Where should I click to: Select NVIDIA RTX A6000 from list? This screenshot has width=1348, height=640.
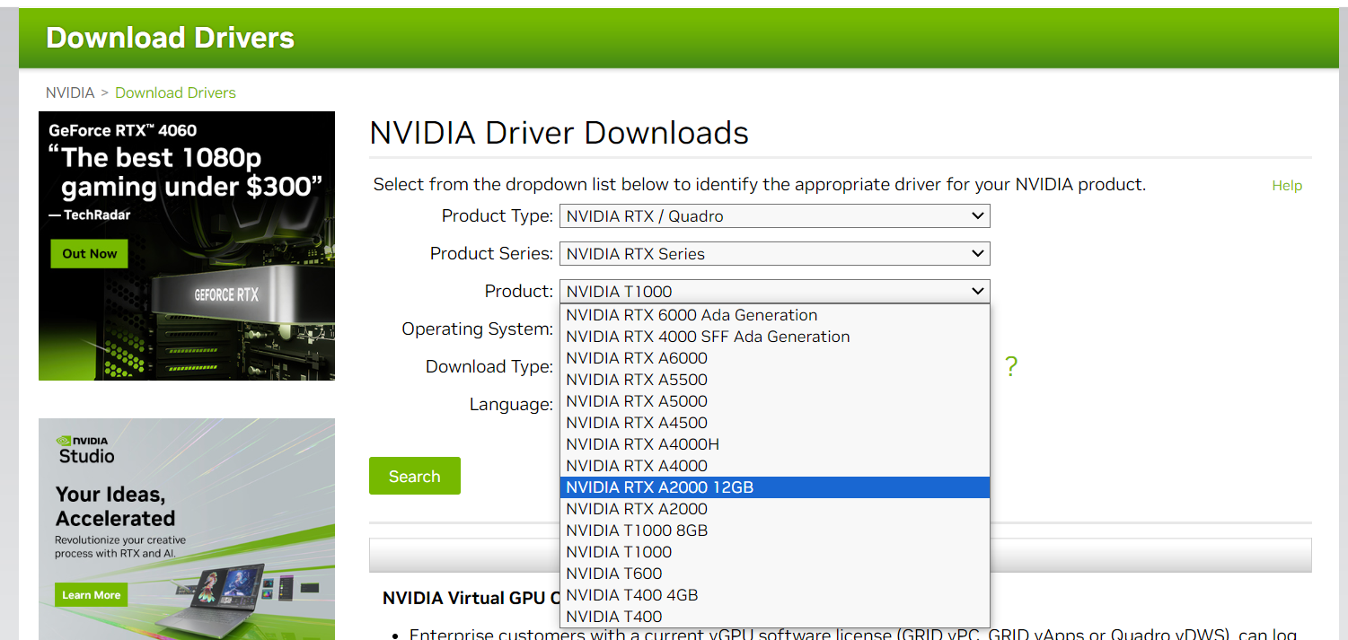point(637,358)
